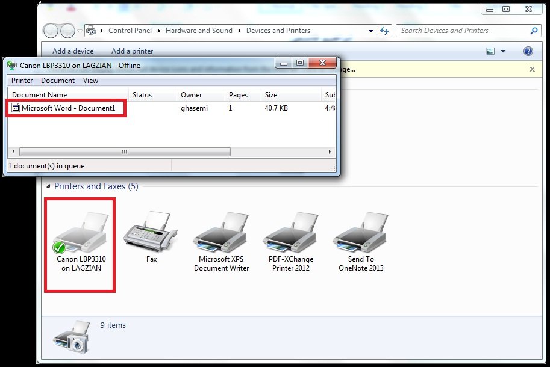550x368 pixels.
Task: Open the Printer menu
Action: point(22,81)
